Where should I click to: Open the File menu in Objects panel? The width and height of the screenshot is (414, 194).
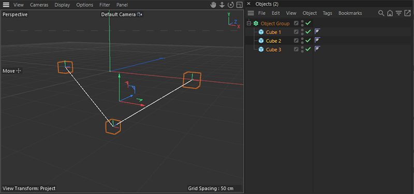coord(262,13)
